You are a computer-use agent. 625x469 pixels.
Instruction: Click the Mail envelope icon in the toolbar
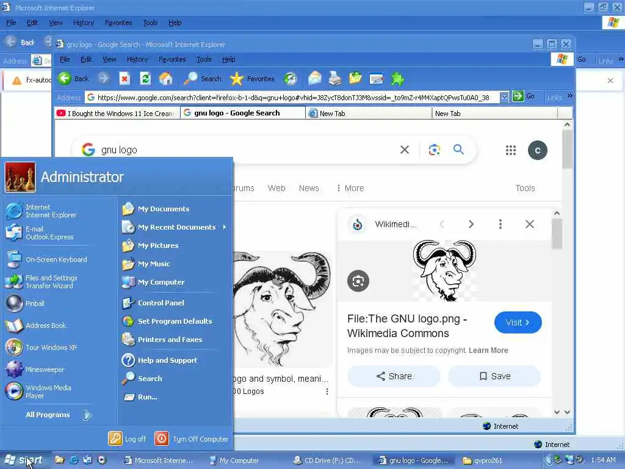coord(314,79)
